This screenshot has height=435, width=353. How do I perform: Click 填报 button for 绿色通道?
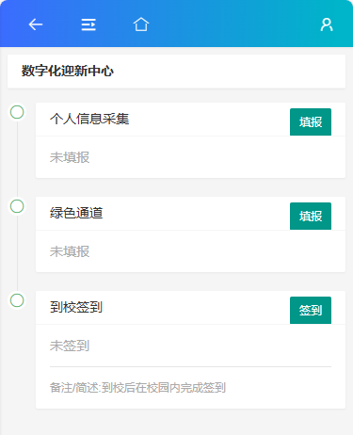311,216
